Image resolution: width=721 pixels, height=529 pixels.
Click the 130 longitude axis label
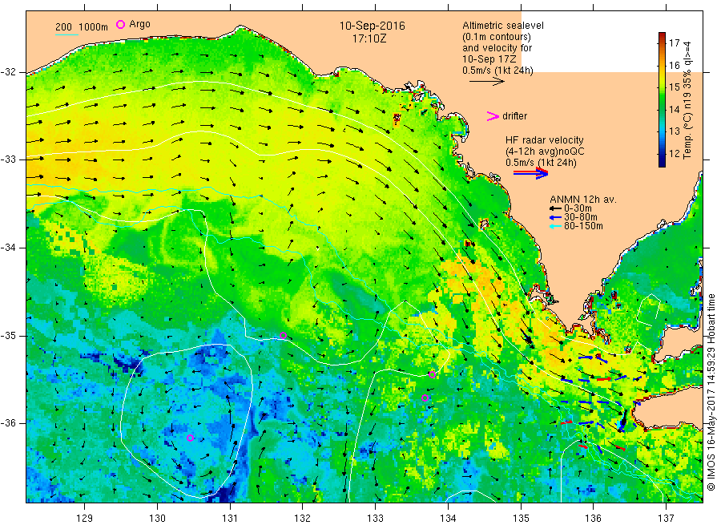[157, 519]
